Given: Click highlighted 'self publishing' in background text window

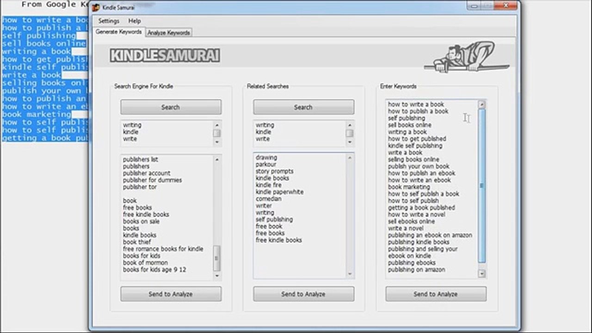Looking at the screenshot, I should tap(39, 36).
